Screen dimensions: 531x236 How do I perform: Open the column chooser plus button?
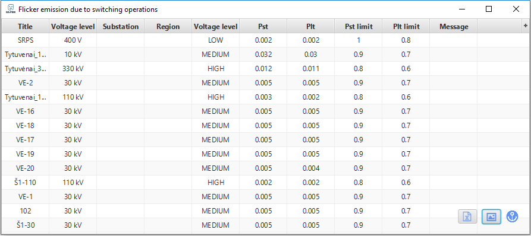point(526,25)
